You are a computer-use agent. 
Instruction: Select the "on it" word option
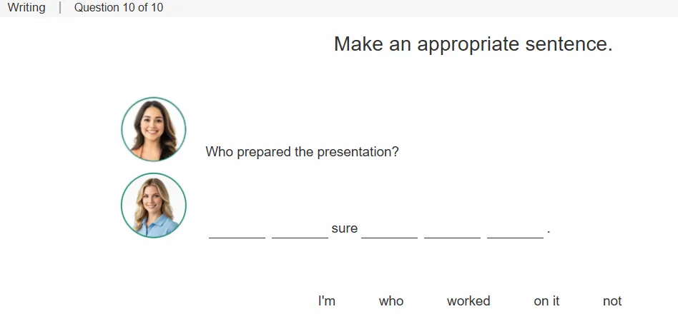pyautogui.click(x=546, y=300)
